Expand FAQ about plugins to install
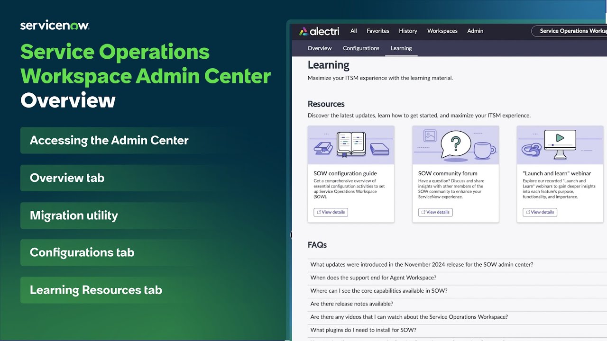 457,330
